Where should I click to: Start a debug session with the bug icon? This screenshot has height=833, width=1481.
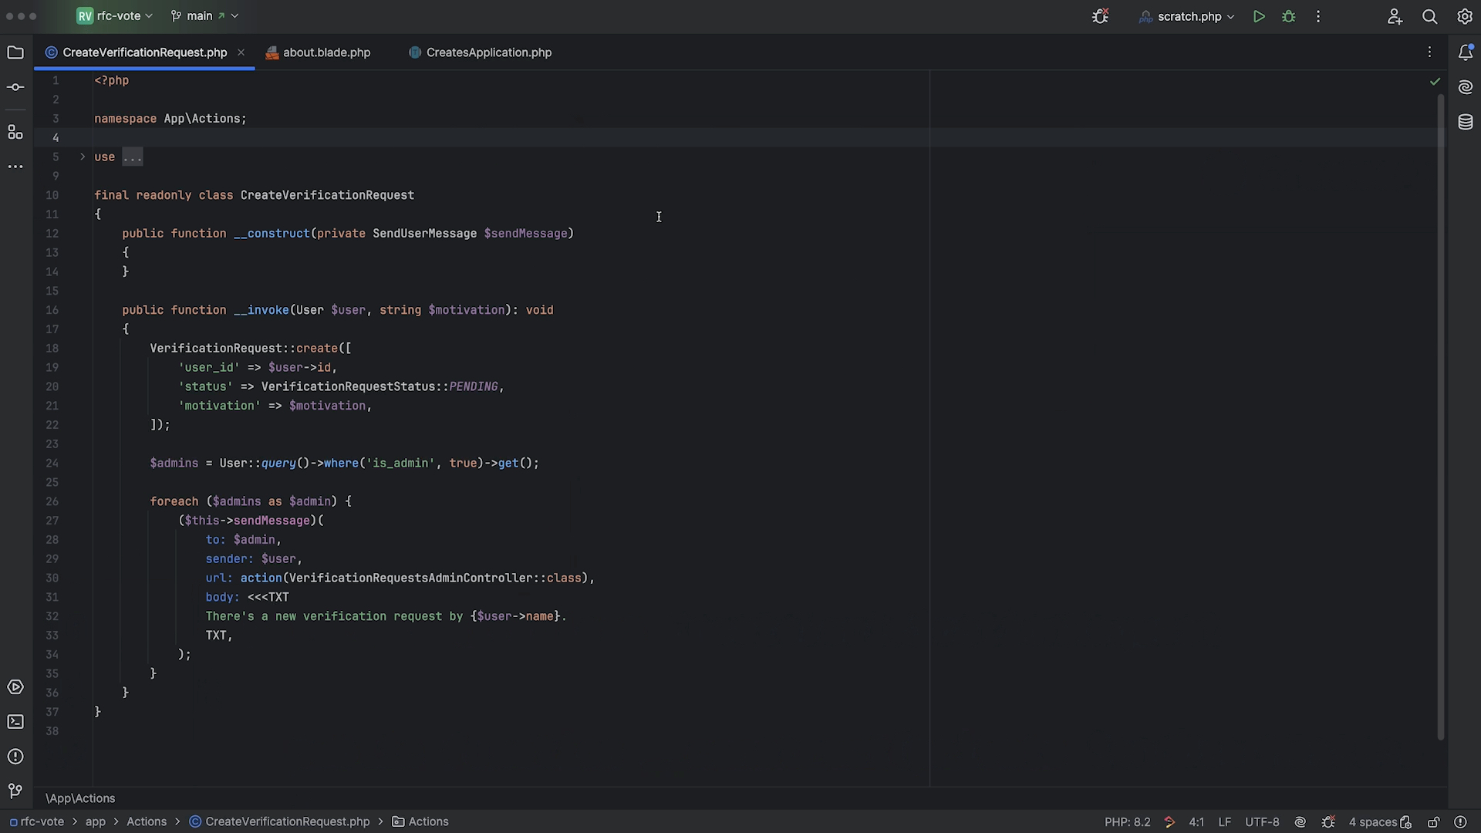pyautogui.click(x=1289, y=16)
